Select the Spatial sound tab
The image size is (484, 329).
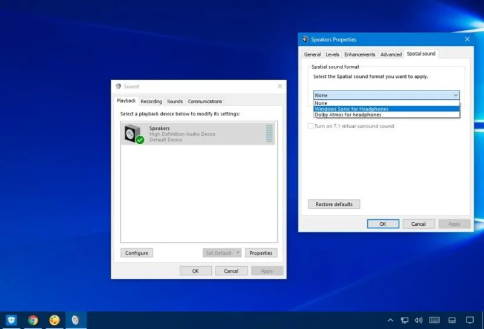click(421, 54)
